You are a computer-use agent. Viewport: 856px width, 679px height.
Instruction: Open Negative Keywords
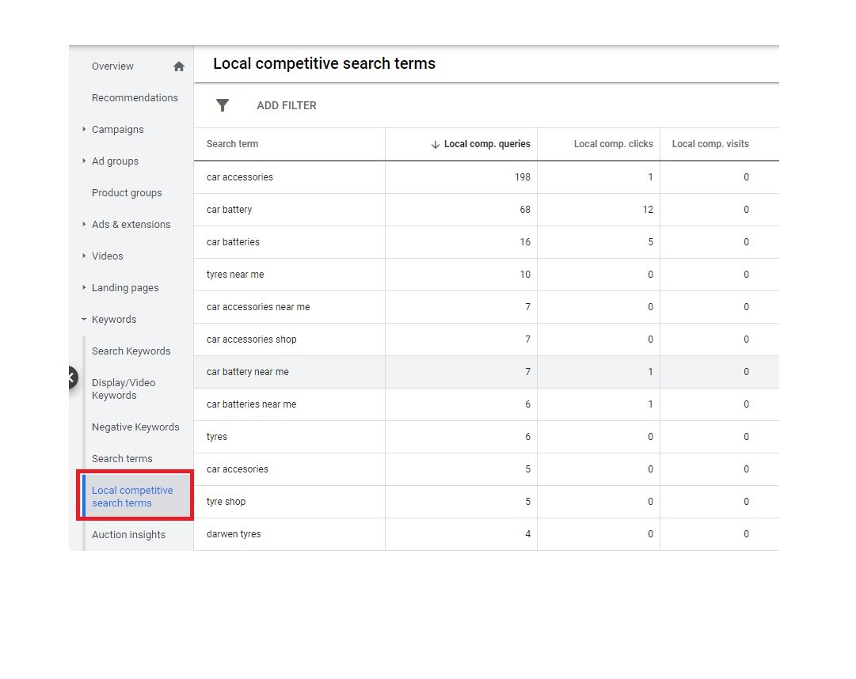coord(135,427)
